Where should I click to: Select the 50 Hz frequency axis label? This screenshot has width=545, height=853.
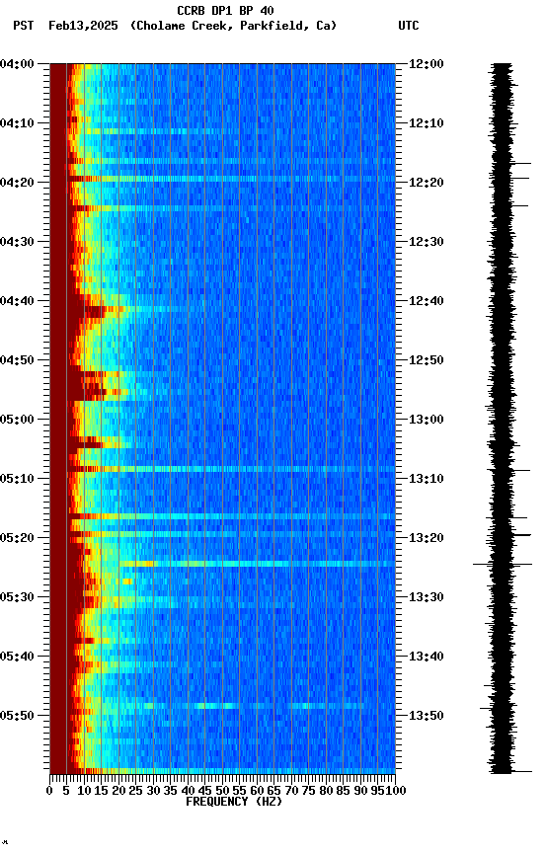point(222,791)
